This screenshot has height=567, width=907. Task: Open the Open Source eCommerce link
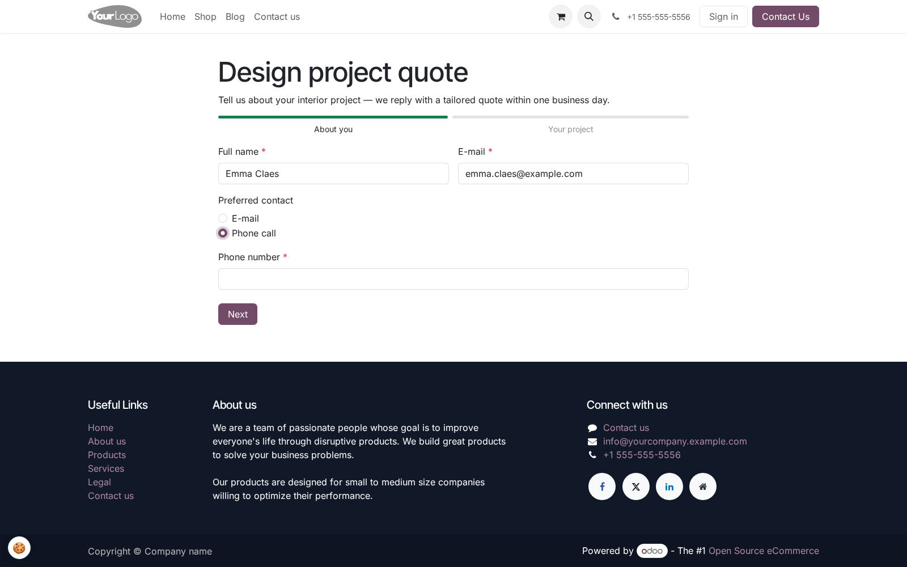764,551
